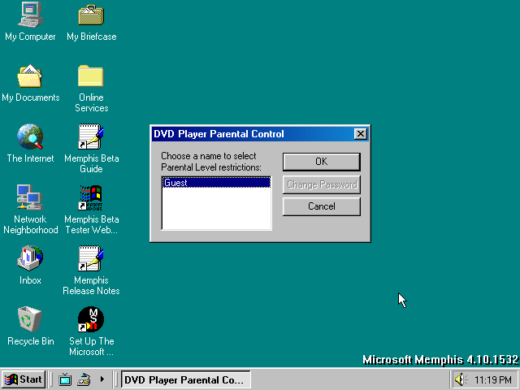The image size is (520, 390).
Task: Click the DVD Player Parental Control taskbar button
Action: coord(186,379)
